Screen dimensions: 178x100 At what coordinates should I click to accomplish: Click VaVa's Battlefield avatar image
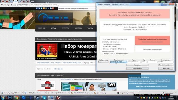48,85
